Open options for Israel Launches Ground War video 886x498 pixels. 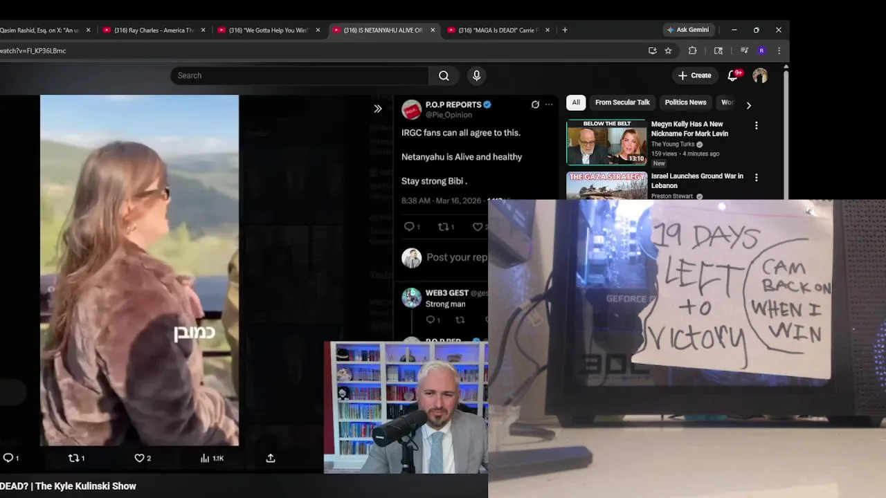pyautogui.click(x=756, y=177)
